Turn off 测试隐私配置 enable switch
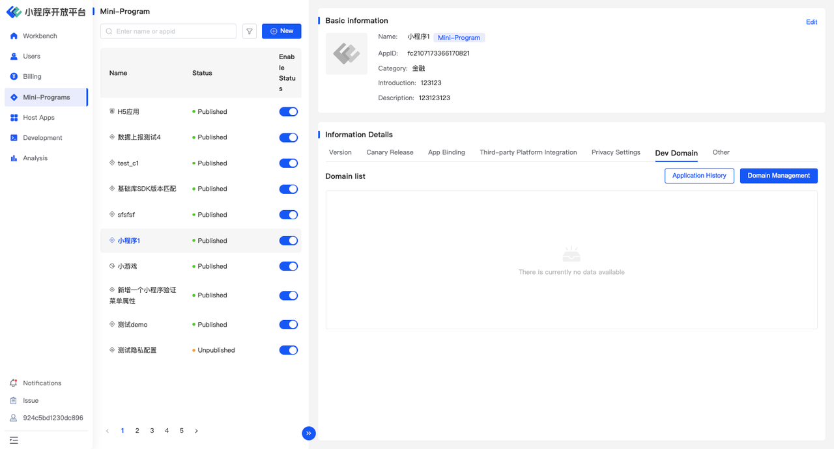Image resolution: width=834 pixels, height=449 pixels. pyautogui.click(x=288, y=350)
